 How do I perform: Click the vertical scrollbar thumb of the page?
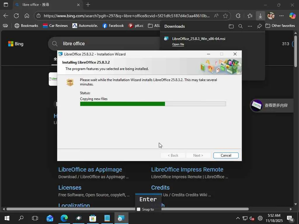pos(295,51)
